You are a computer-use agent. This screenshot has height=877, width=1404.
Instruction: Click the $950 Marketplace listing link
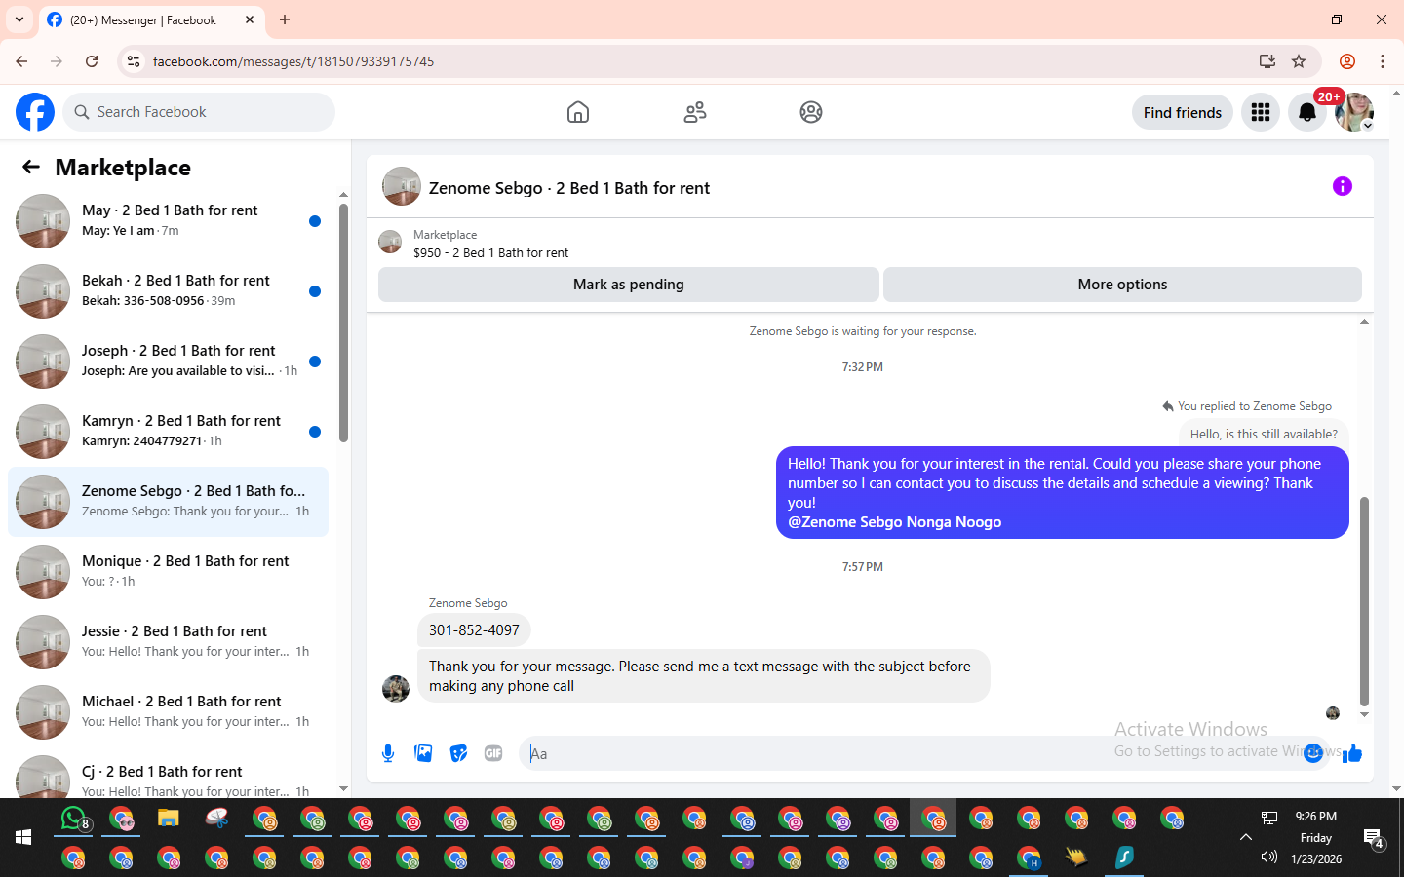coord(490,252)
